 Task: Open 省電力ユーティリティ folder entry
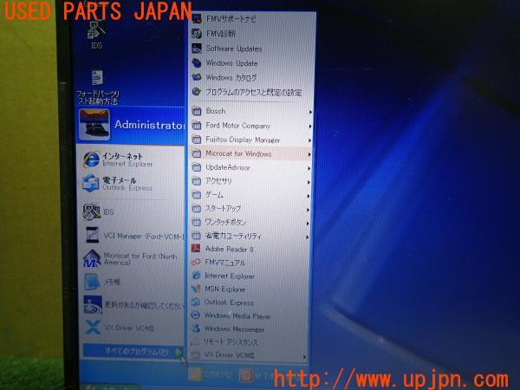pos(250,236)
